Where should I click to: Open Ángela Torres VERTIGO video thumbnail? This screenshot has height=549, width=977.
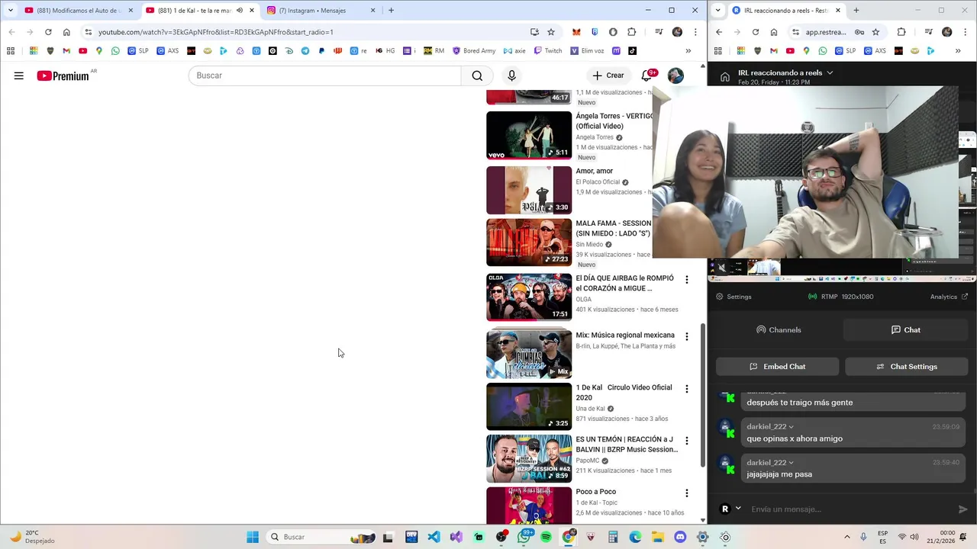click(x=529, y=135)
